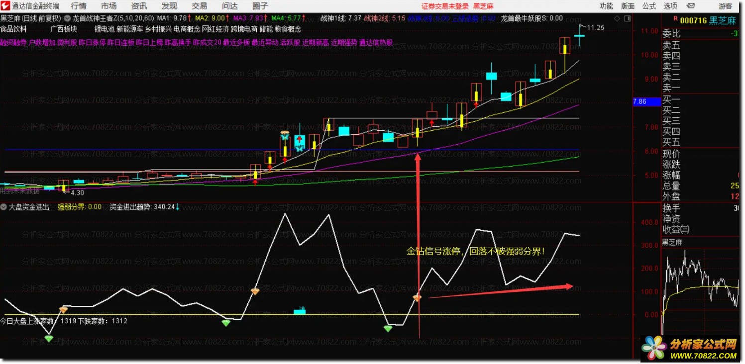Open the 新能源车 concept link

pyautogui.click(x=130, y=29)
